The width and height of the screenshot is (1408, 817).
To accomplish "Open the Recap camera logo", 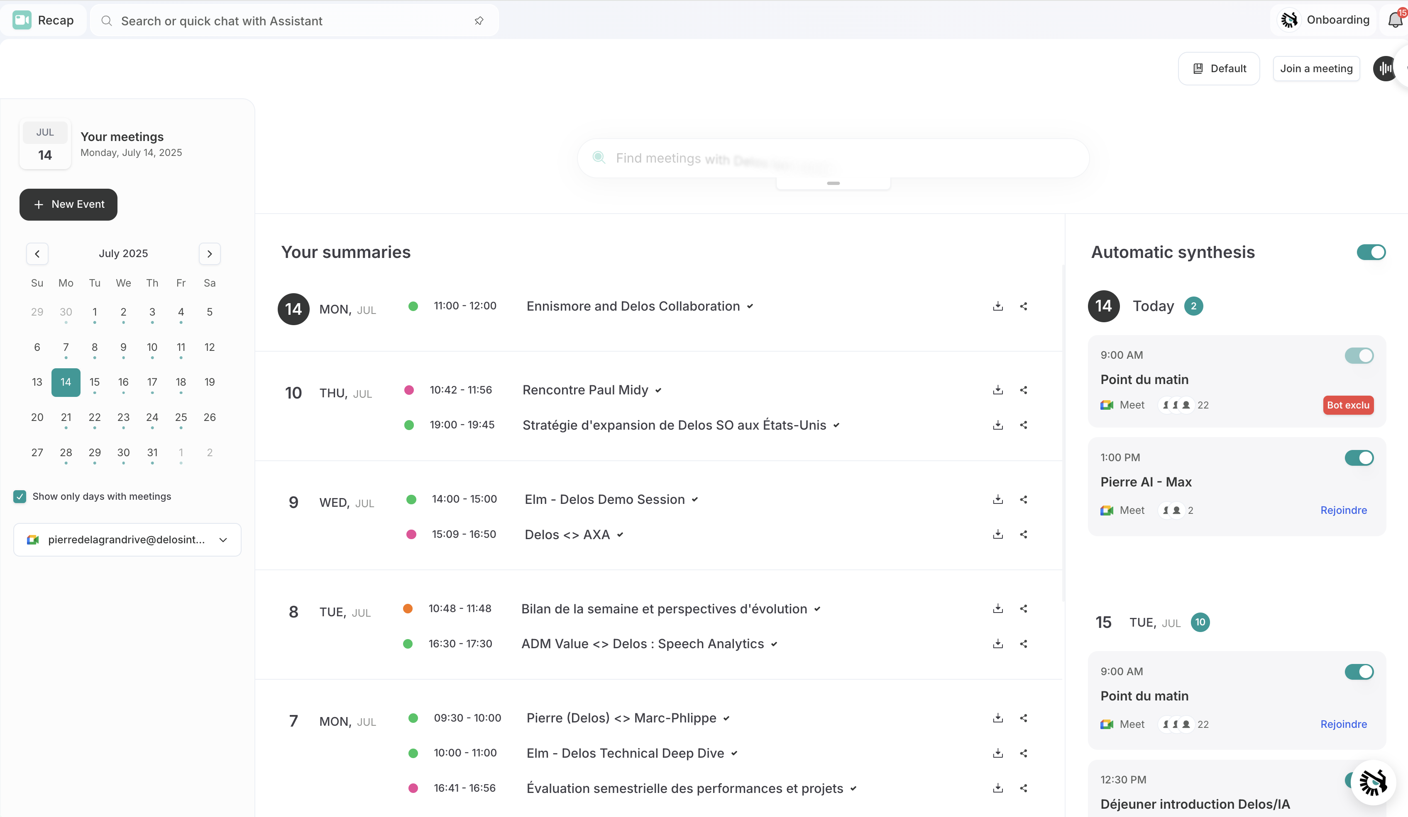I will (x=22, y=20).
